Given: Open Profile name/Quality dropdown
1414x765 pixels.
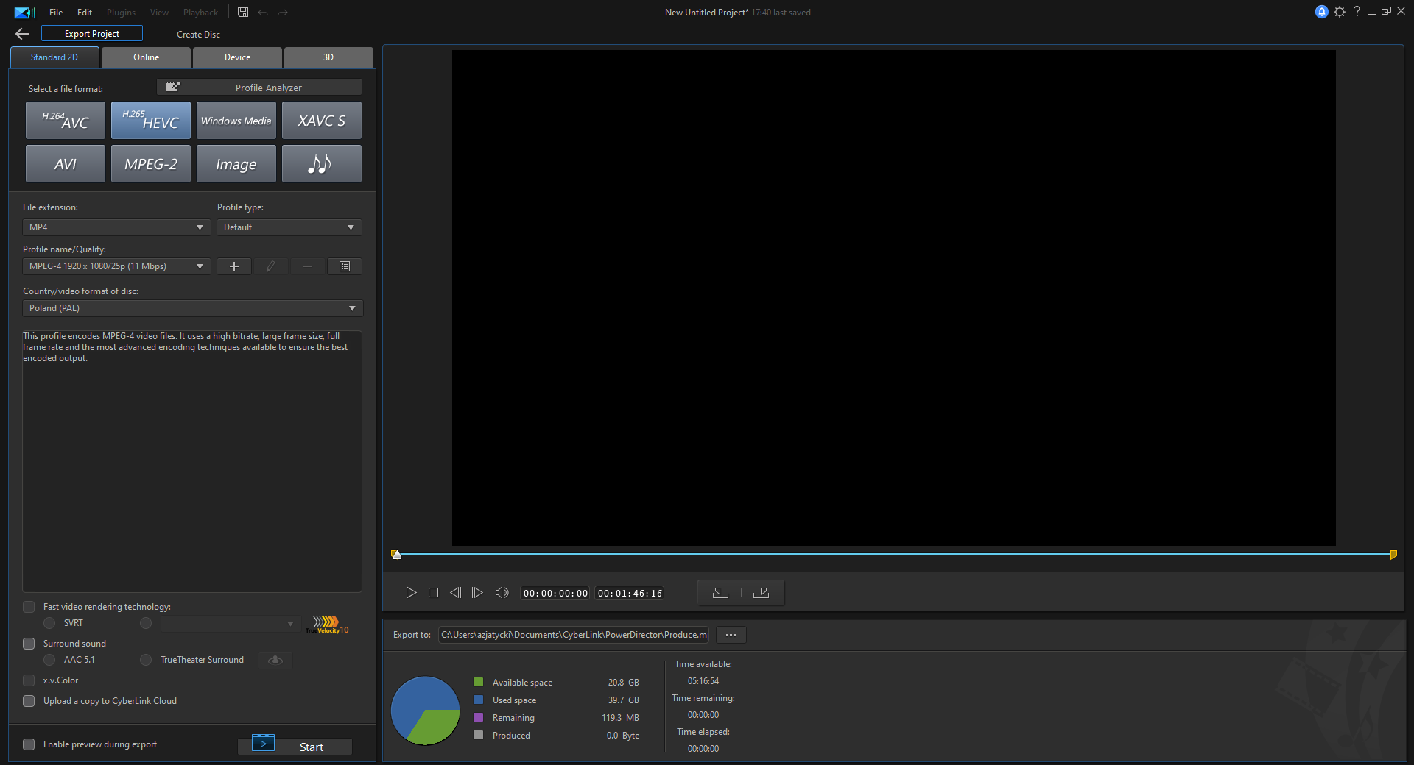Looking at the screenshot, I should [x=116, y=266].
